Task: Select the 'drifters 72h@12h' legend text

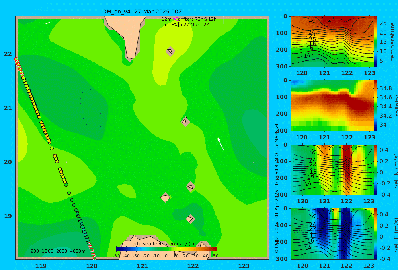Action: 197,19
